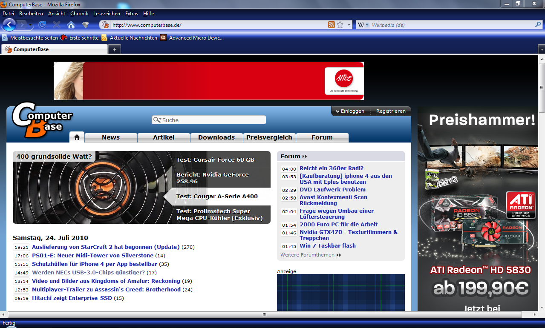This screenshot has height=328, width=545.
Task: Click the home icon site tab
Action: click(x=77, y=137)
